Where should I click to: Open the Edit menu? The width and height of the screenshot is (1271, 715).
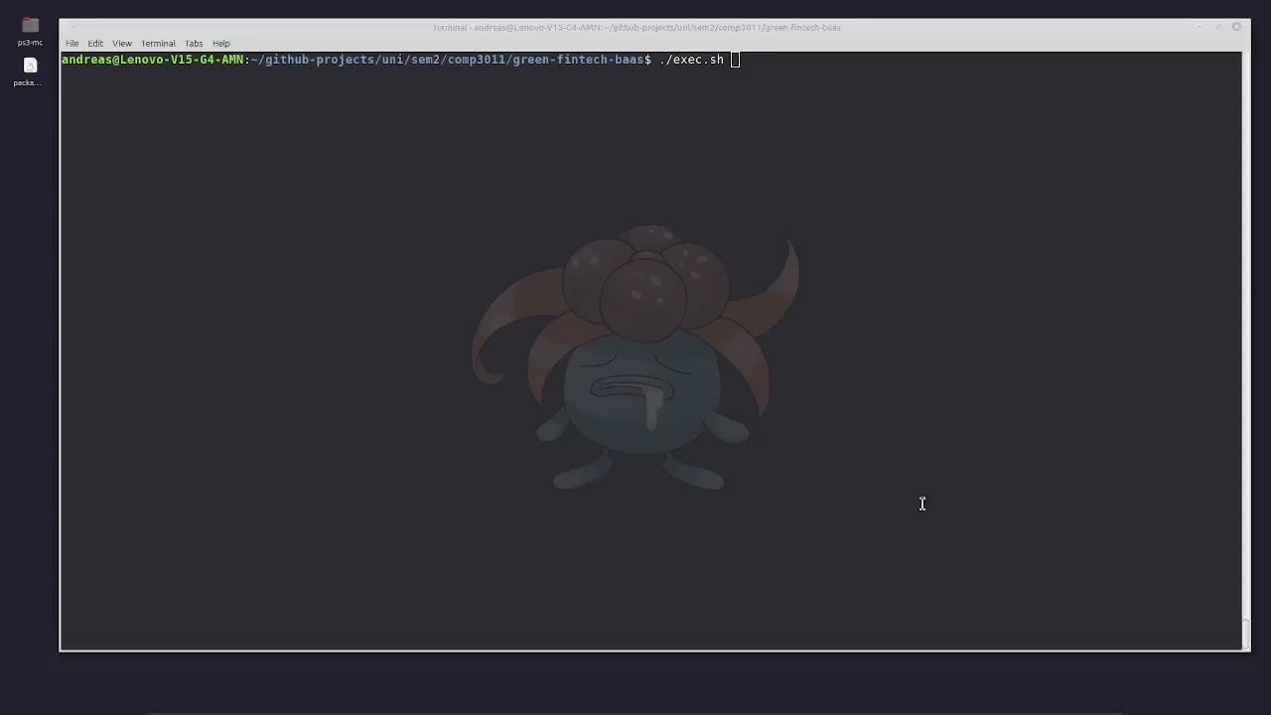coord(95,44)
